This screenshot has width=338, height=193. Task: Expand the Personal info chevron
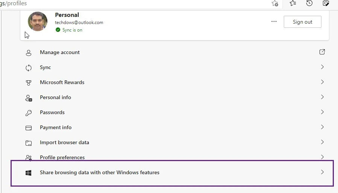pyautogui.click(x=322, y=97)
